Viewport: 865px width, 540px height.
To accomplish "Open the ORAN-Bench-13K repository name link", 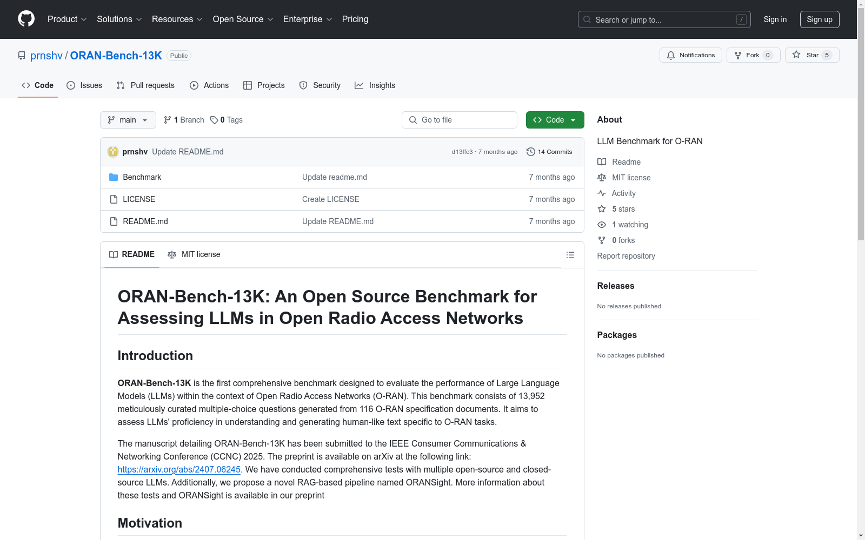I will click(x=116, y=56).
